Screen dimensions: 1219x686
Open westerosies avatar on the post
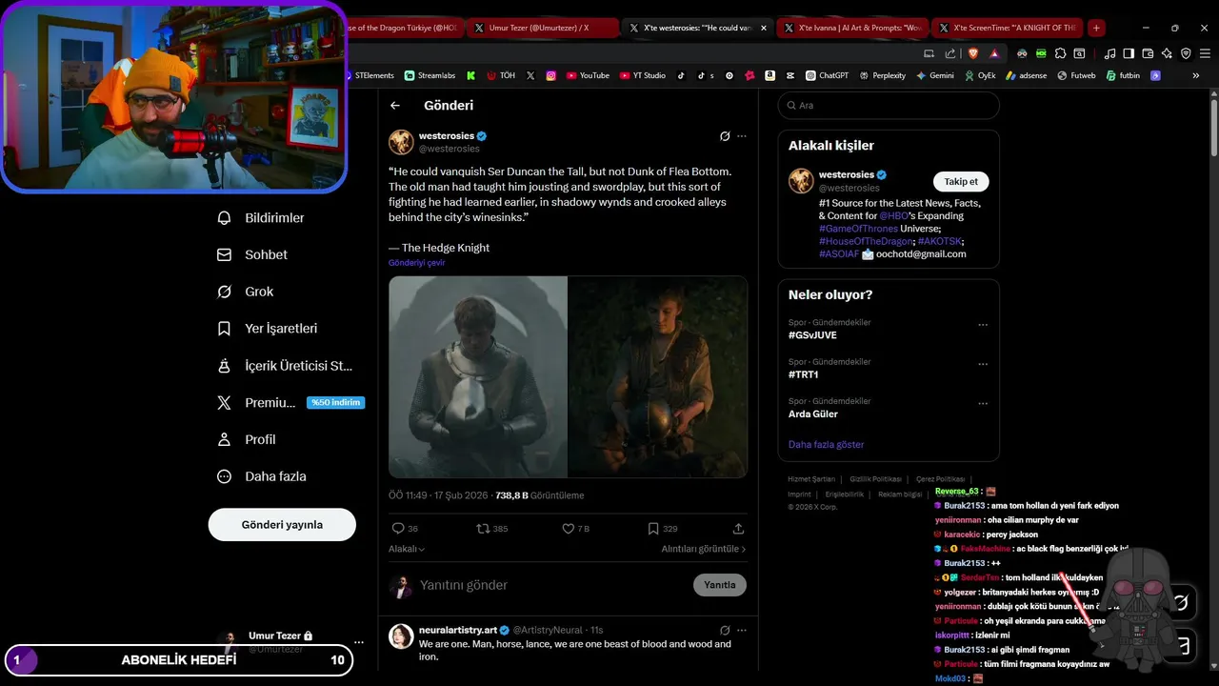pos(401,142)
